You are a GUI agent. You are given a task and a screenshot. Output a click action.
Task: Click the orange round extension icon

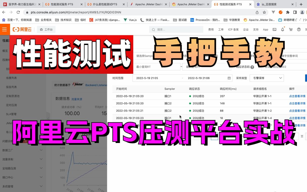280,12
